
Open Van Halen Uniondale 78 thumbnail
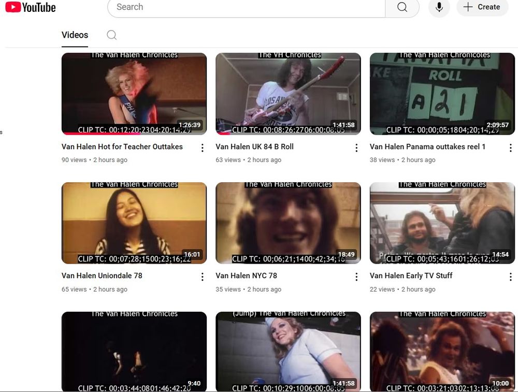[134, 223]
